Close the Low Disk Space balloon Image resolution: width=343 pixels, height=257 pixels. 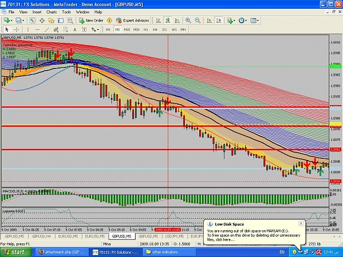tap(301, 224)
